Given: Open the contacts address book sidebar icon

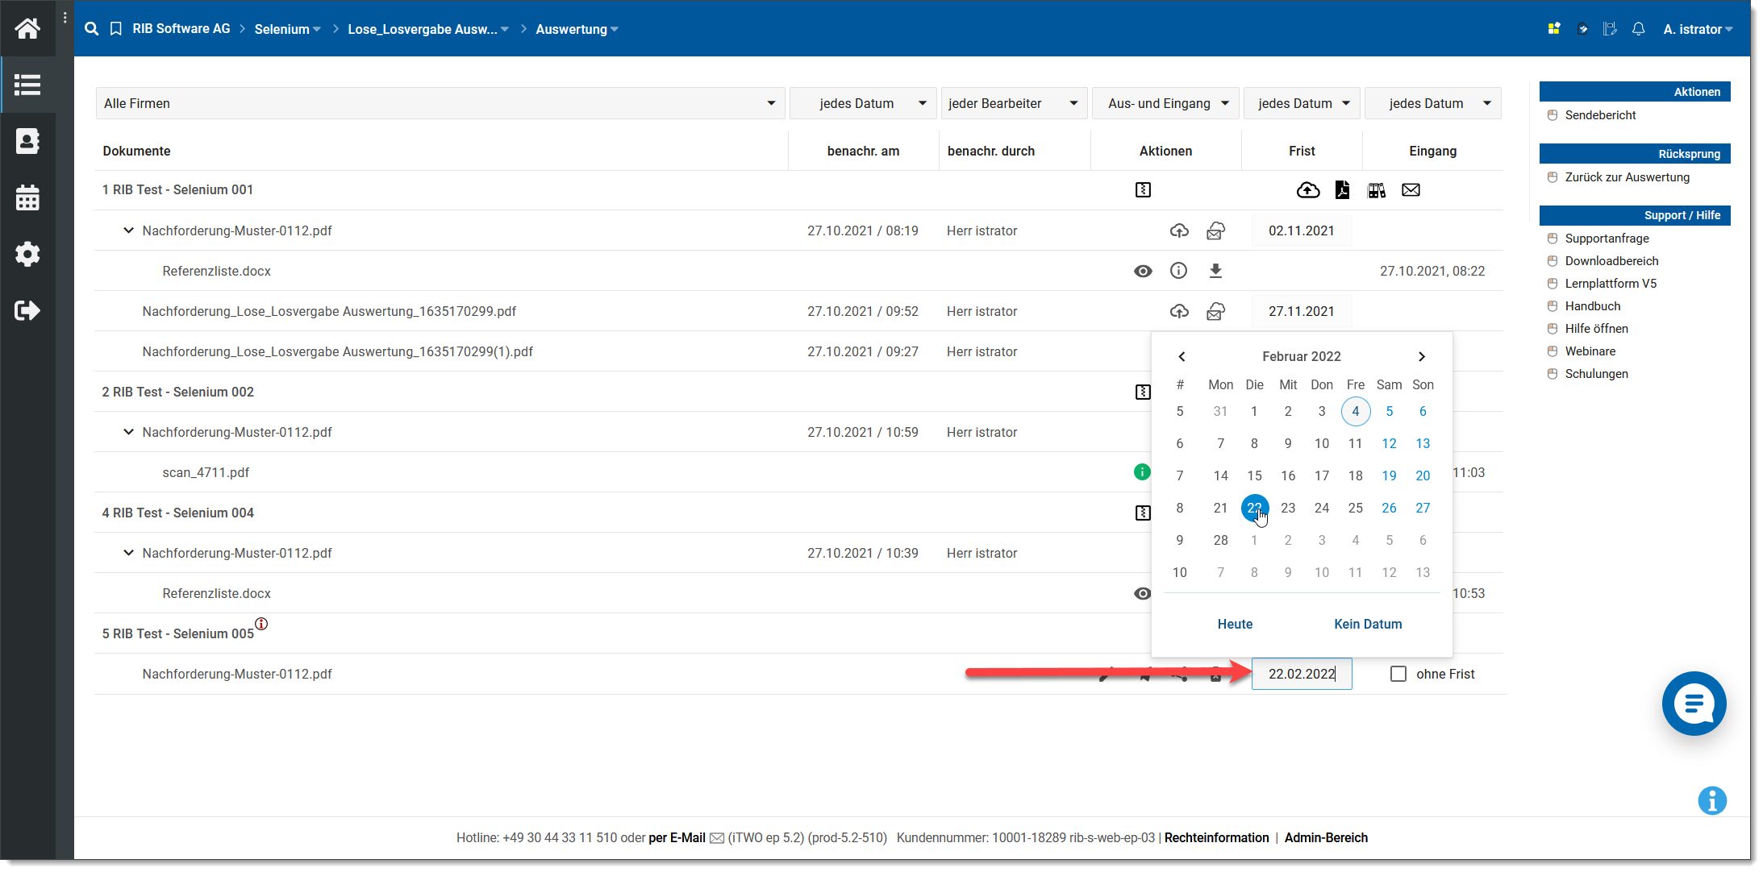Looking at the screenshot, I should (x=27, y=141).
